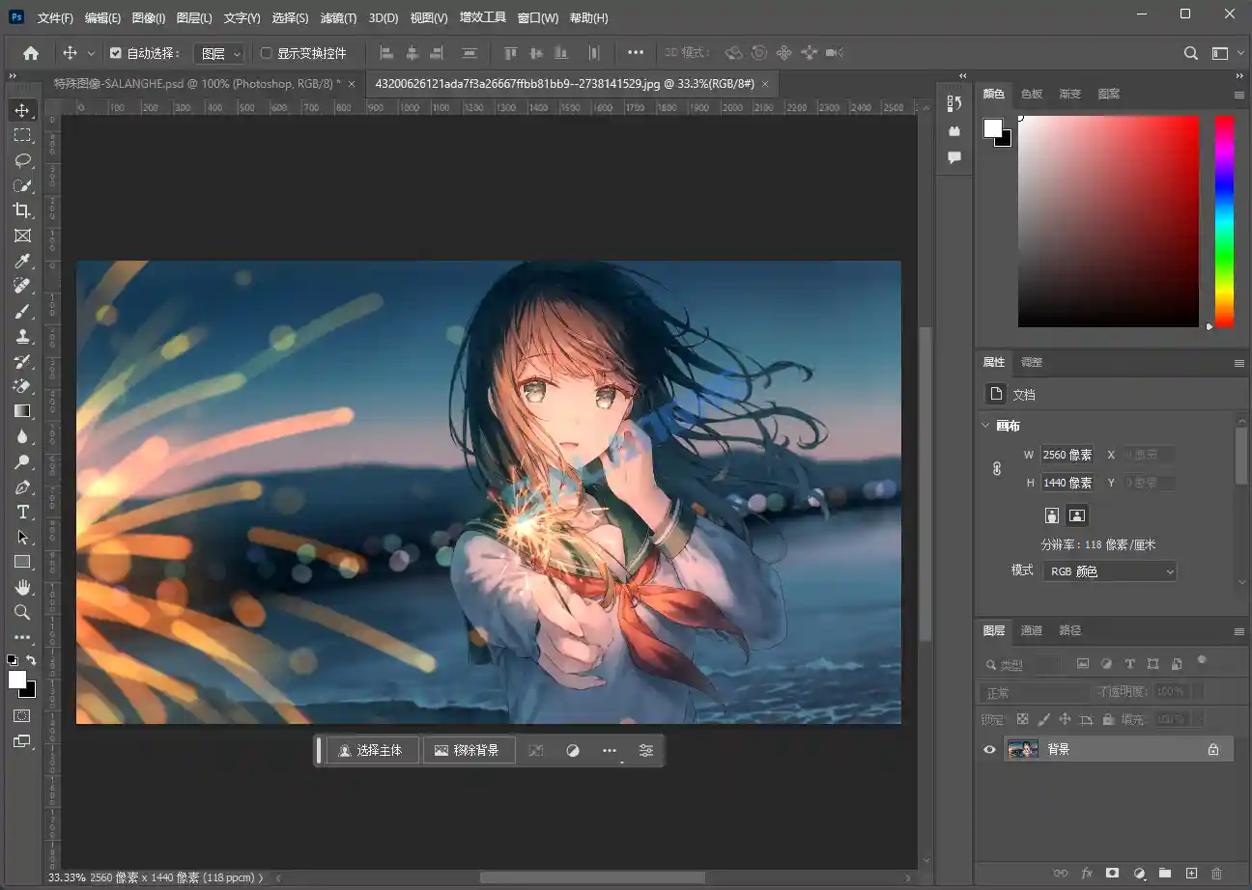Select the Gradient tool
The image size is (1252, 890).
[x=23, y=410]
